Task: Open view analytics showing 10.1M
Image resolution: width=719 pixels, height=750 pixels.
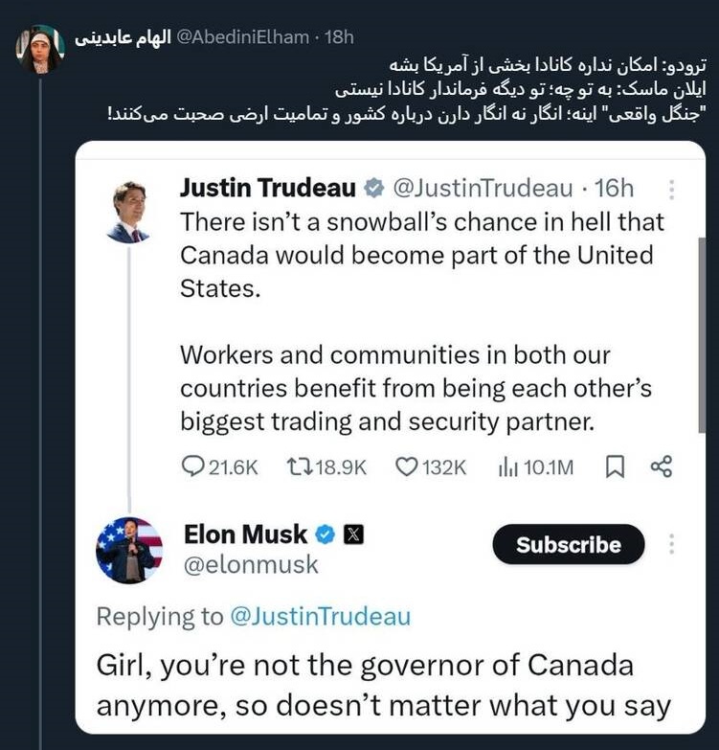Action: [507, 466]
